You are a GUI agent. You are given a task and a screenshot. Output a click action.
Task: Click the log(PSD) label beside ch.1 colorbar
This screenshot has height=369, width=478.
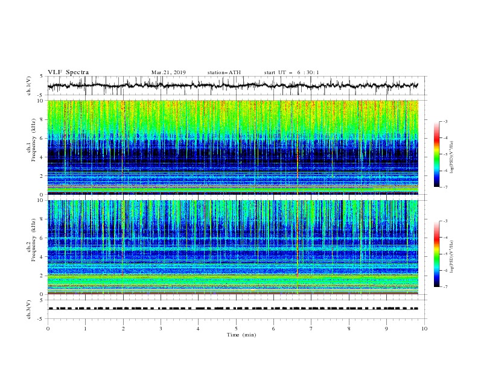[452, 157]
